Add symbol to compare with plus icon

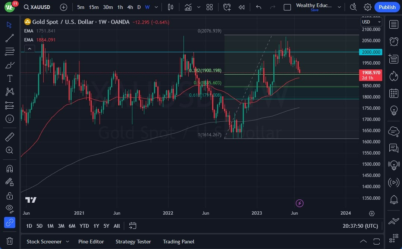(x=63, y=7)
